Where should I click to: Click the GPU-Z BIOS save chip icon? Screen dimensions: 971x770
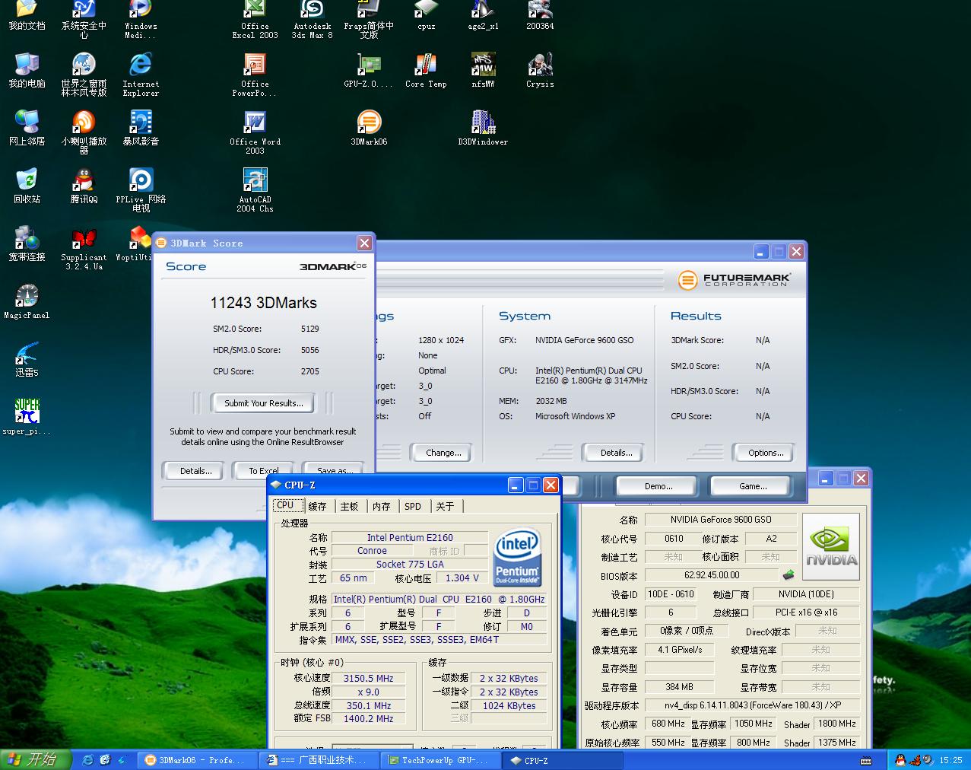point(789,575)
